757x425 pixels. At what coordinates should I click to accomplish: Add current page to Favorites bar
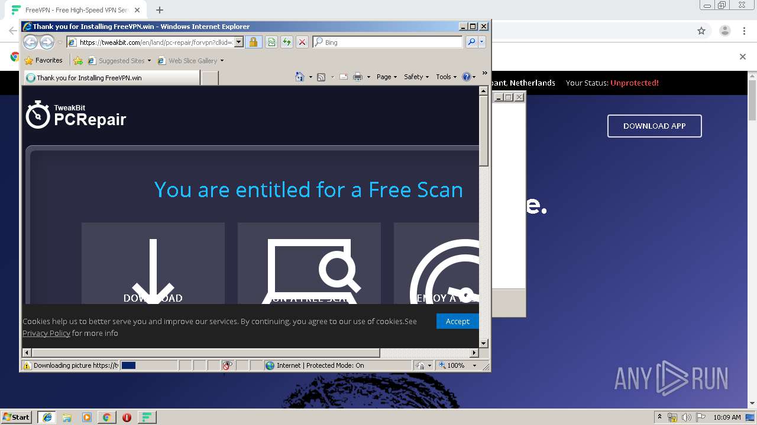pos(78,60)
